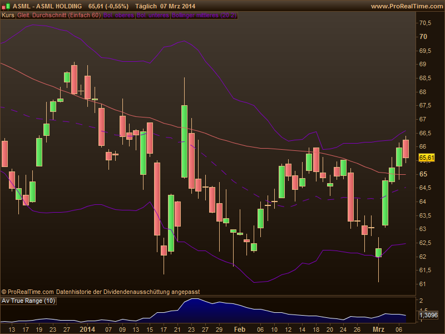Click the '19' date label on time axis
This screenshot has height=334, width=445.
pos(39,330)
